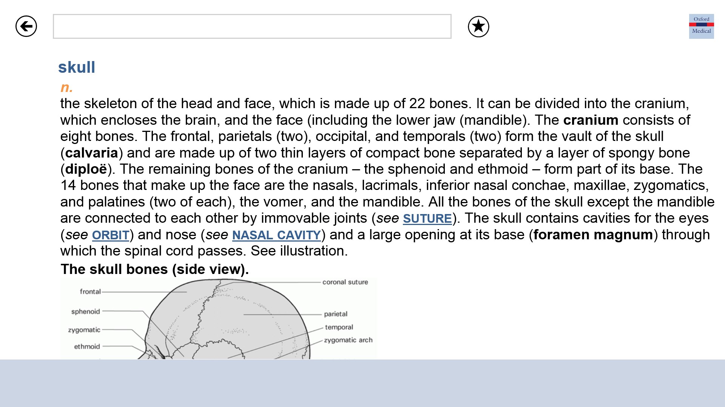Open the SUTURE cross-reference link
The image size is (725, 407).
[427, 219]
